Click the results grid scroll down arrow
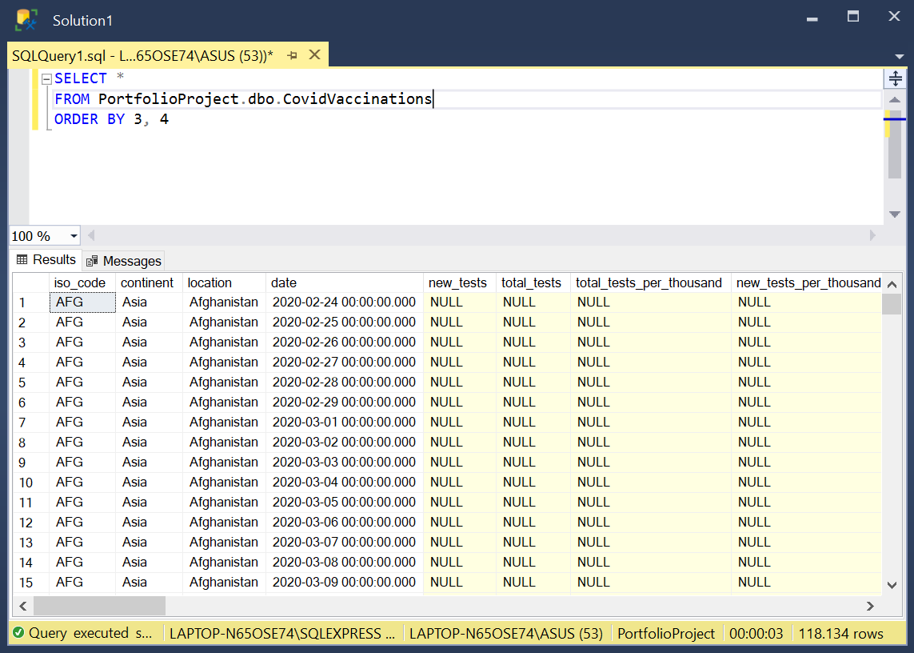The height and width of the screenshot is (653, 914). point(892,585)
